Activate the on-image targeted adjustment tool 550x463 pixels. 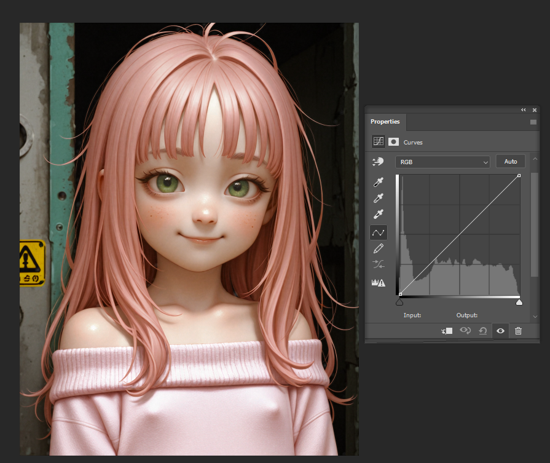[378, 162]
